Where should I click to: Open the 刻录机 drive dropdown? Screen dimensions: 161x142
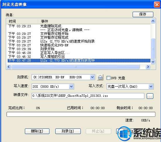coord(92,77)
